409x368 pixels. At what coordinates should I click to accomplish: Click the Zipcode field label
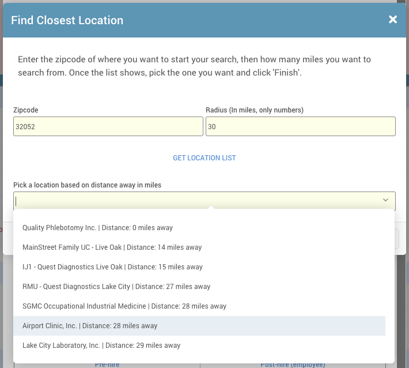pyautogui.click(x=26, y=110)
